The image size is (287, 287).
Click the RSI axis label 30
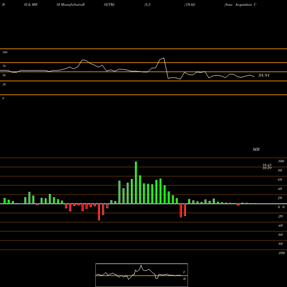tap(4, 84)
